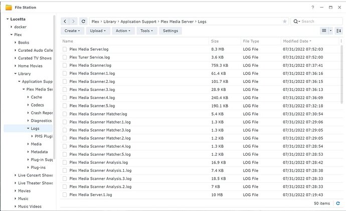The image size is (346, 211).
Task: Check the box for Plex Media Scanner Matcher.4.log
Action: pos(65,146)
